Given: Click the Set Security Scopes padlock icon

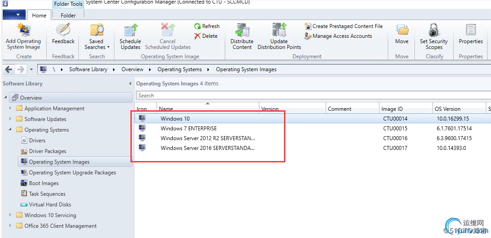Looking at the screenshot, I should coord(434,30).
